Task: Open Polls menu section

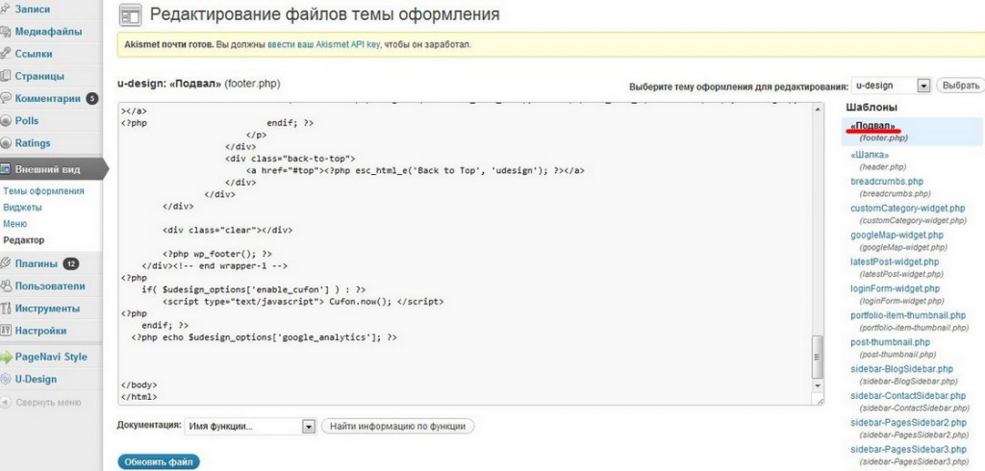Action: 26,120
